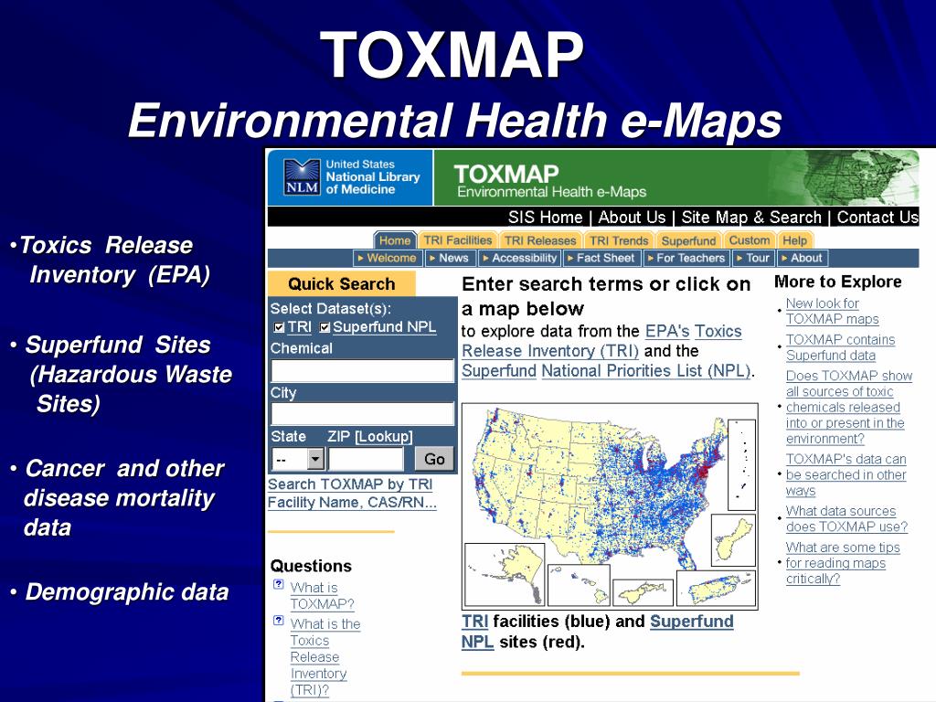Click Superfund NPL link under map
The height and width of the screenshot is (702, 936).
(x=597, y=632)
